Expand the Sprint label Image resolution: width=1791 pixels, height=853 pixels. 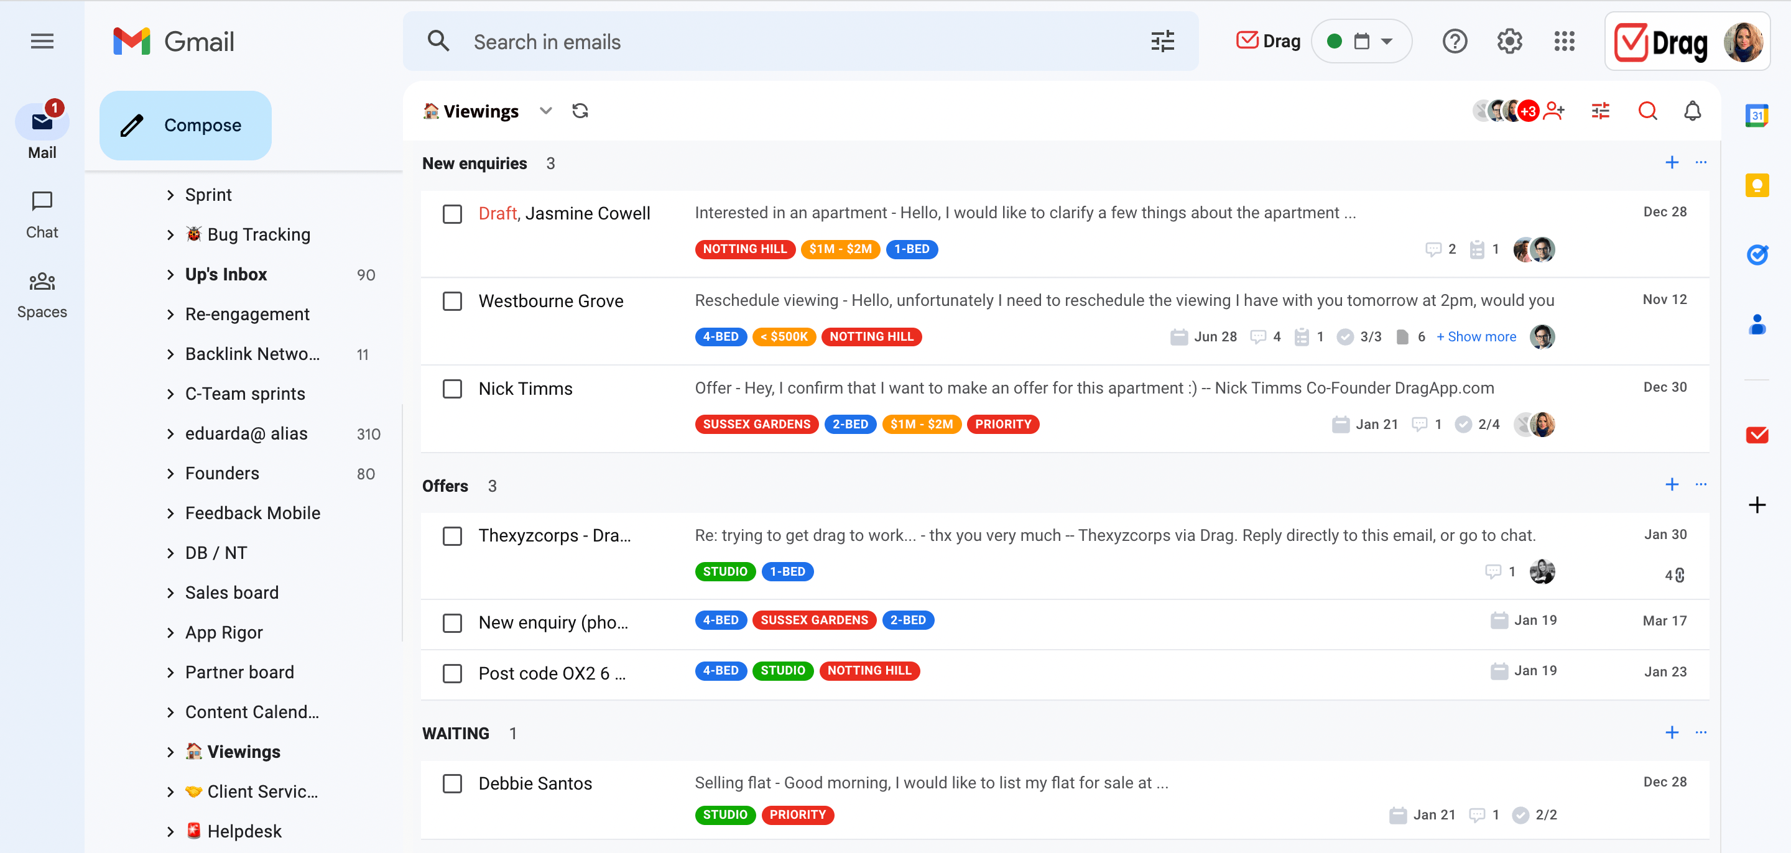(170, 195)
